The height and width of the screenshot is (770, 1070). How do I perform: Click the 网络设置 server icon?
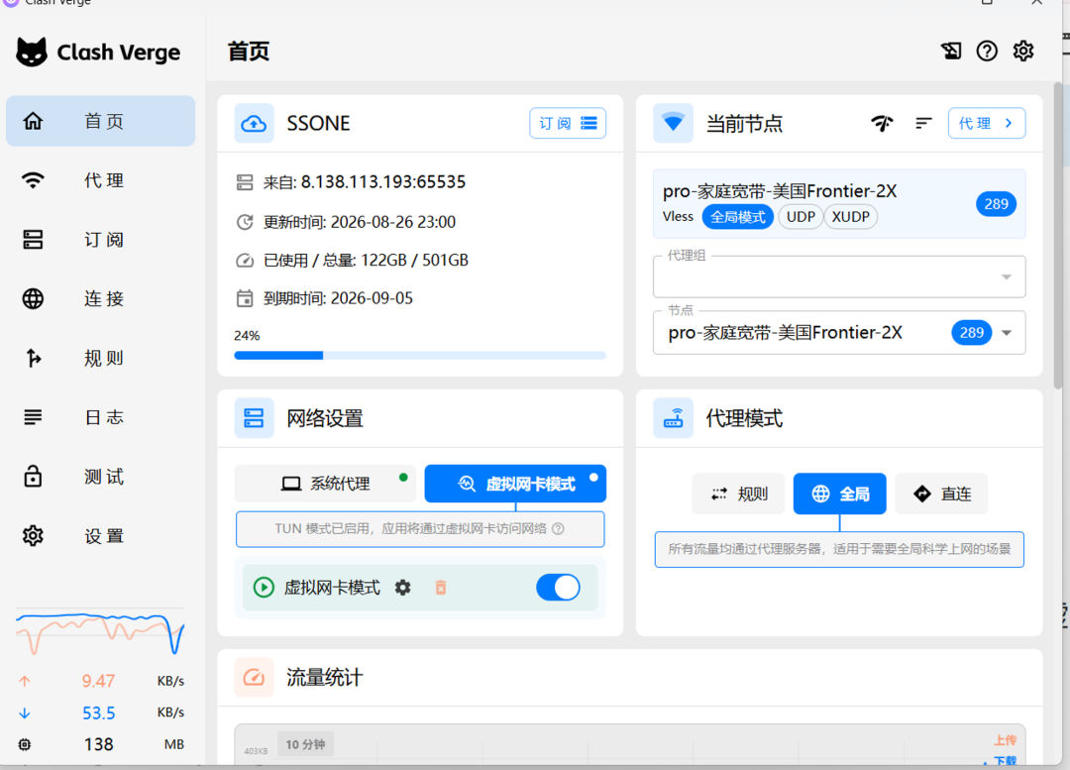pos(254,418)
